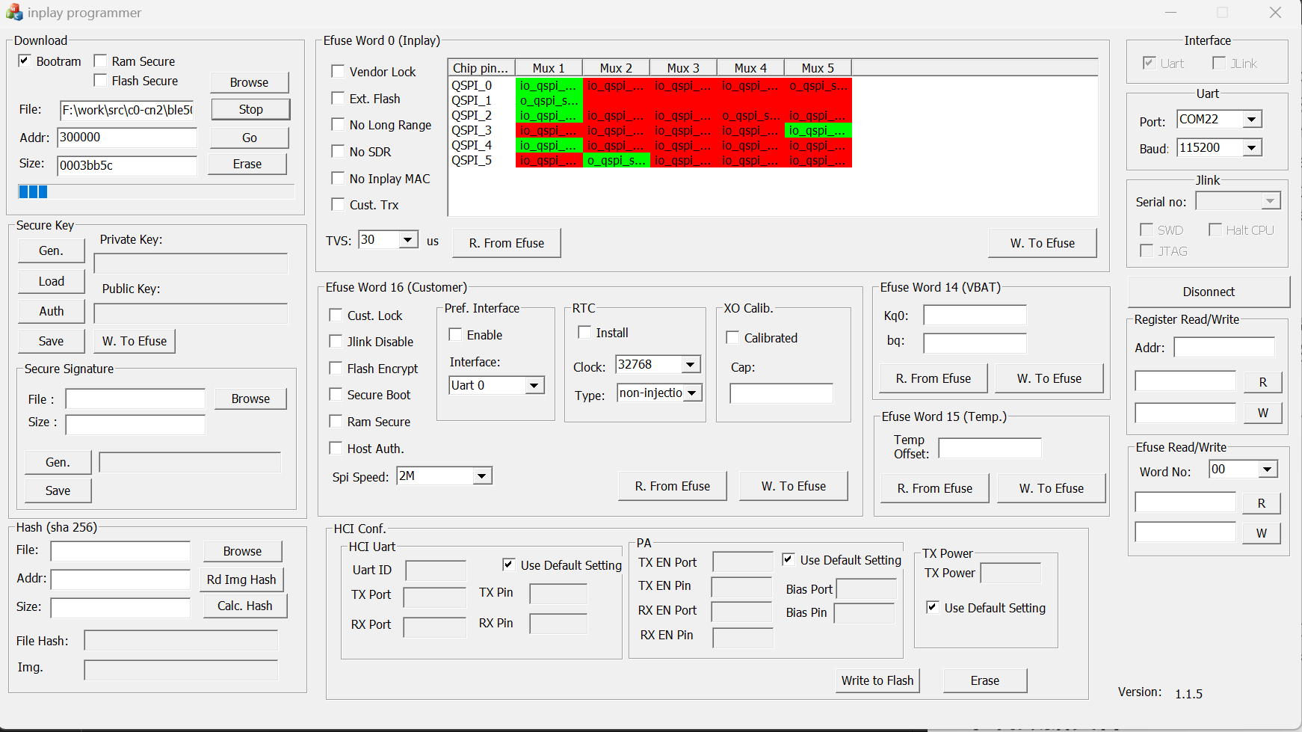This screenshot has width=1302, height=732.
Task: Click the Auth button
Action: tap(51, 311)
